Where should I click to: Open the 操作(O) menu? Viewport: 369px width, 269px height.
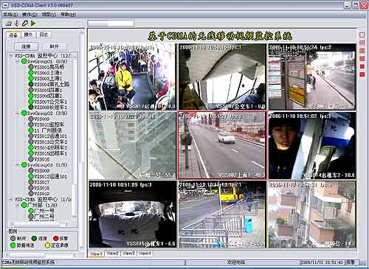point(30,15)
